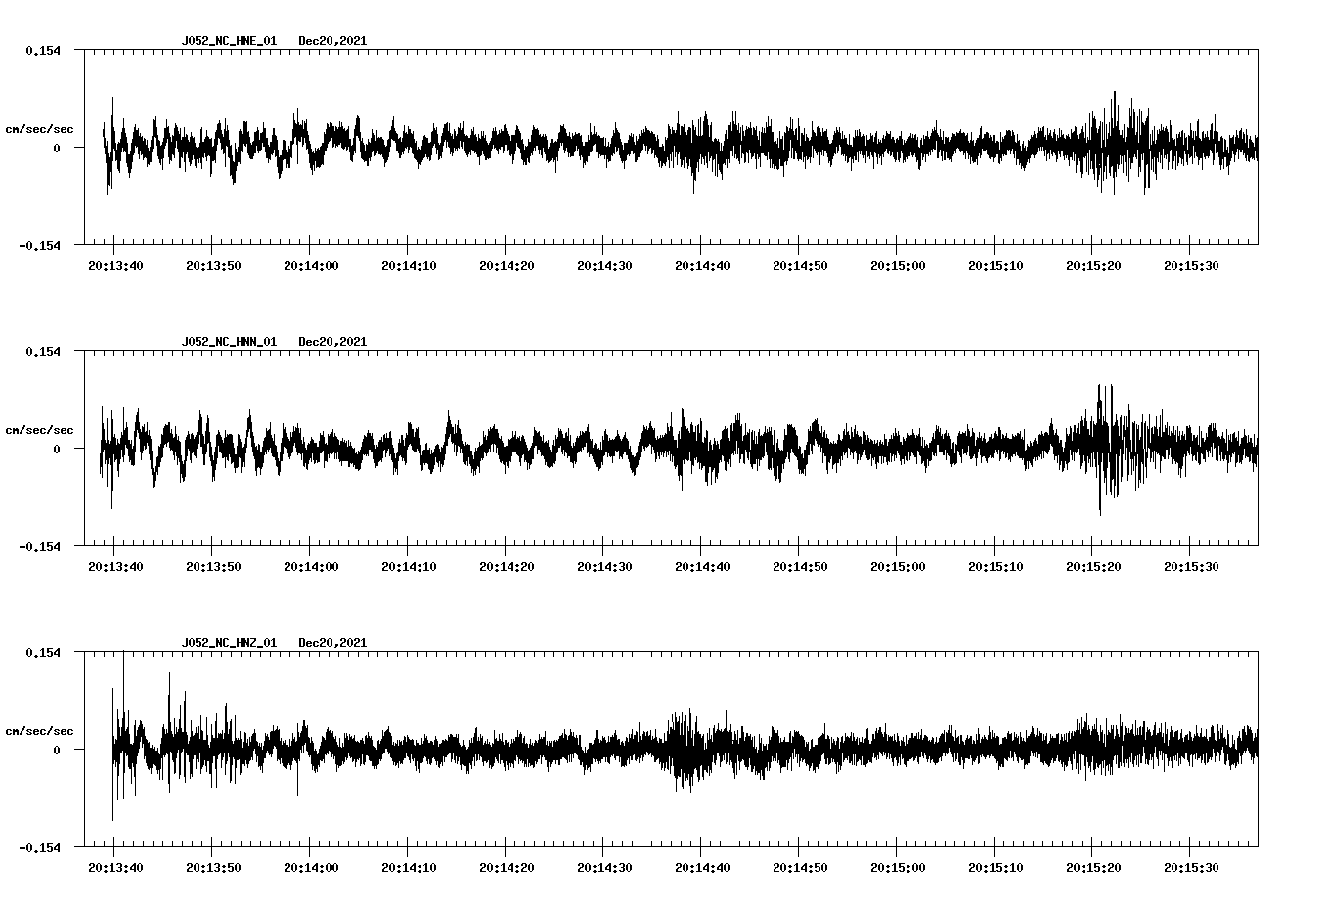The width and height of the screenshot is (1328, 903).
Task: Click the HNE waveform burst near 20:15:22
Action: pyautogui.click(x=1115, y=144)
